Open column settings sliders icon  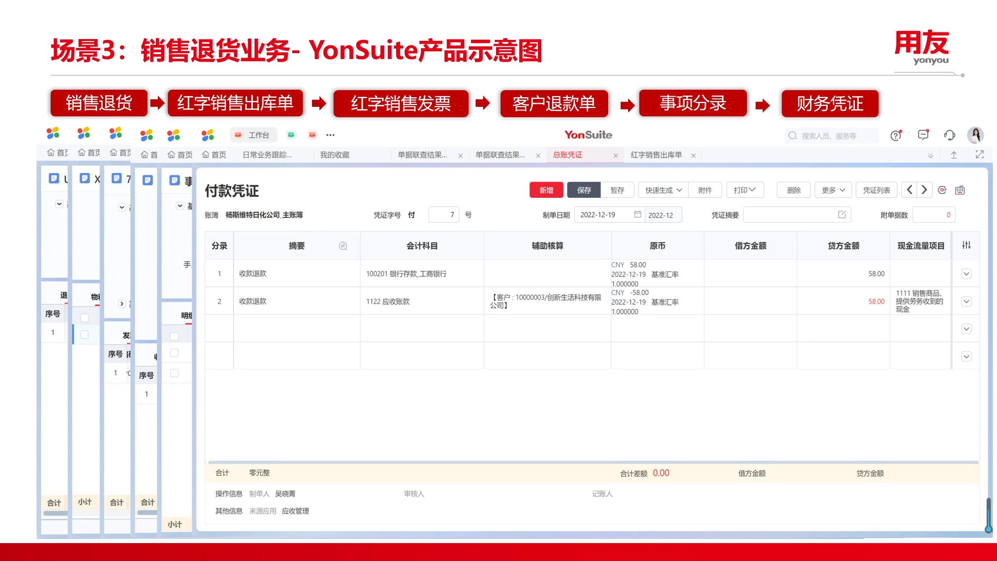[x=966, y=245]
